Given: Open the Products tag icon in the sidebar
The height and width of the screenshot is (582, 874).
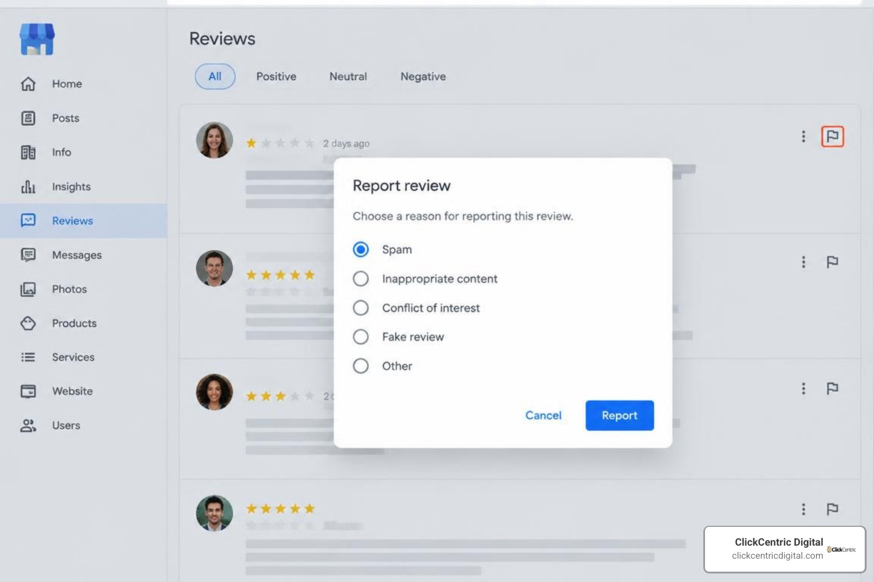Looking at the screenshot, I should tap(28, 323).
